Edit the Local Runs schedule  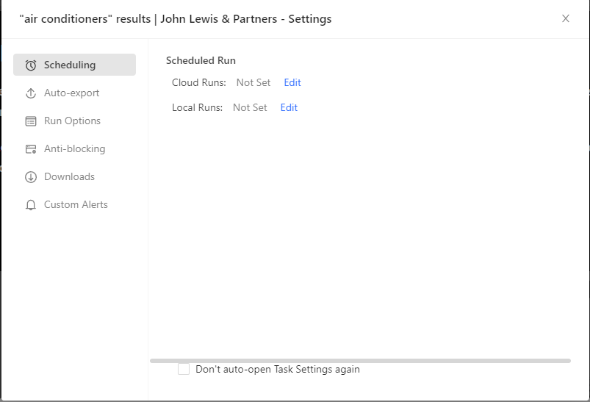point(289,107)
